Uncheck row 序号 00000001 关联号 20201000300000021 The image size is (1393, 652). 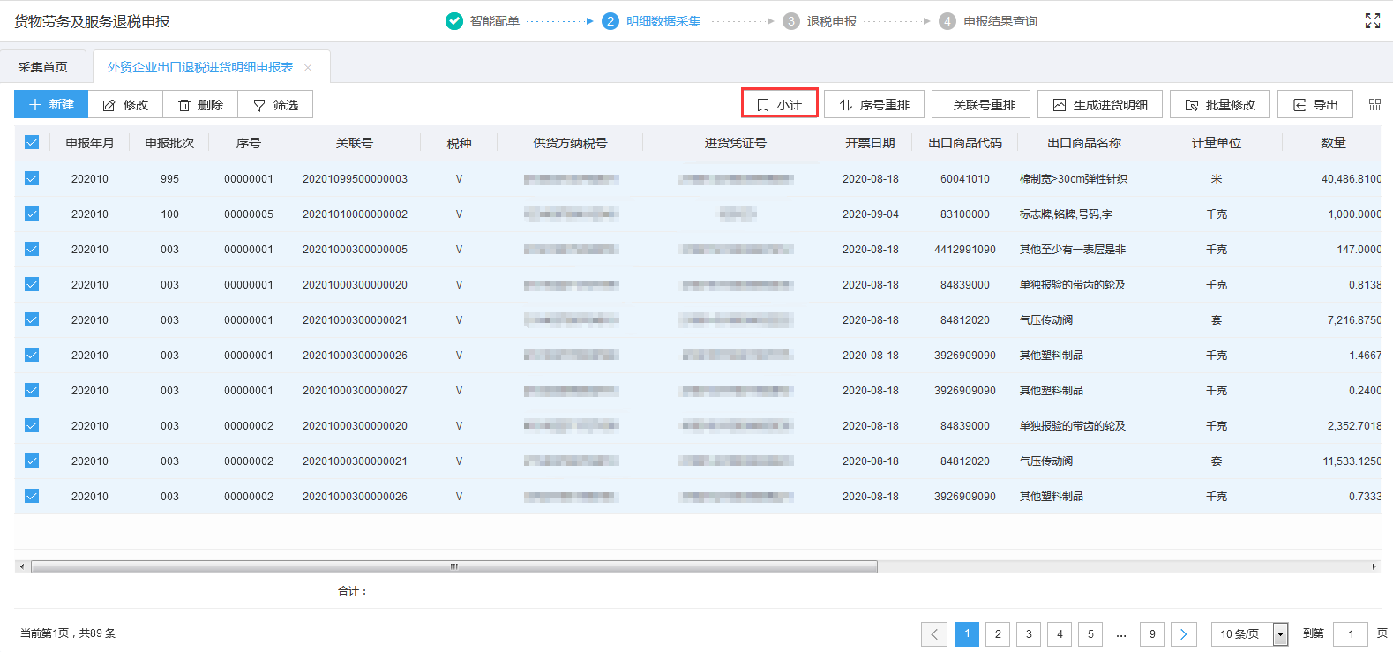tap(32, 319)
